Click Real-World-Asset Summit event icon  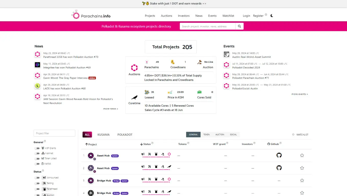tap(226, 54)
